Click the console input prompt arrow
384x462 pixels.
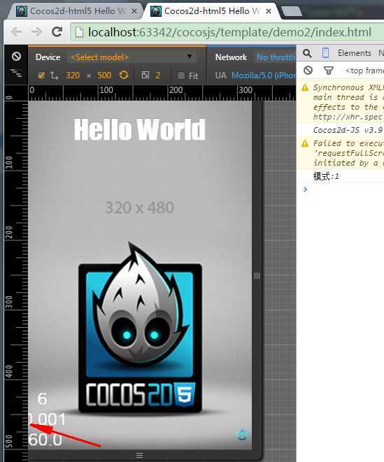click(305, 189)
